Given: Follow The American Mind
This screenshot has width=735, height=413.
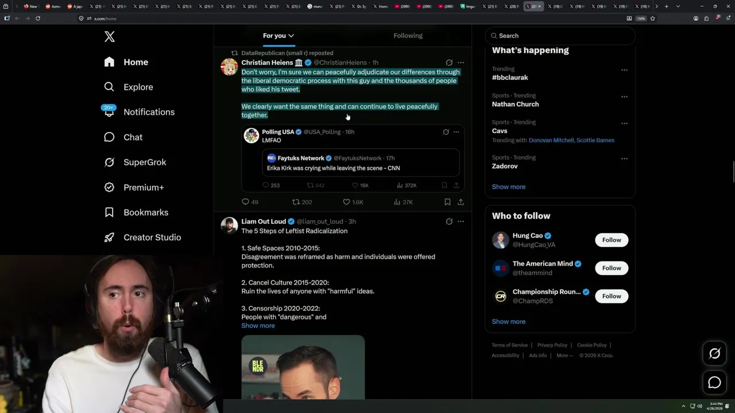Looking at the screenshot, I should (612, 268).
